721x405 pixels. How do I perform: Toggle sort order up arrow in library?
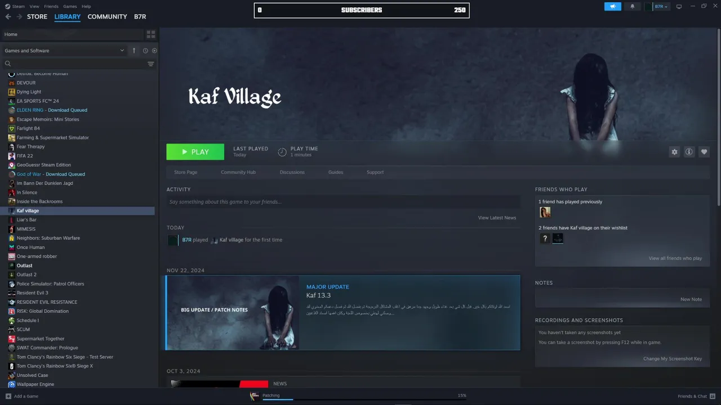point(134,51)
